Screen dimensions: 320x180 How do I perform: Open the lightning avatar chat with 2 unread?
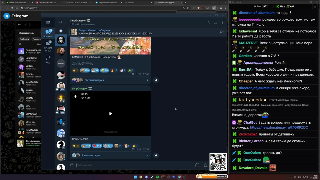coord(61,98)
